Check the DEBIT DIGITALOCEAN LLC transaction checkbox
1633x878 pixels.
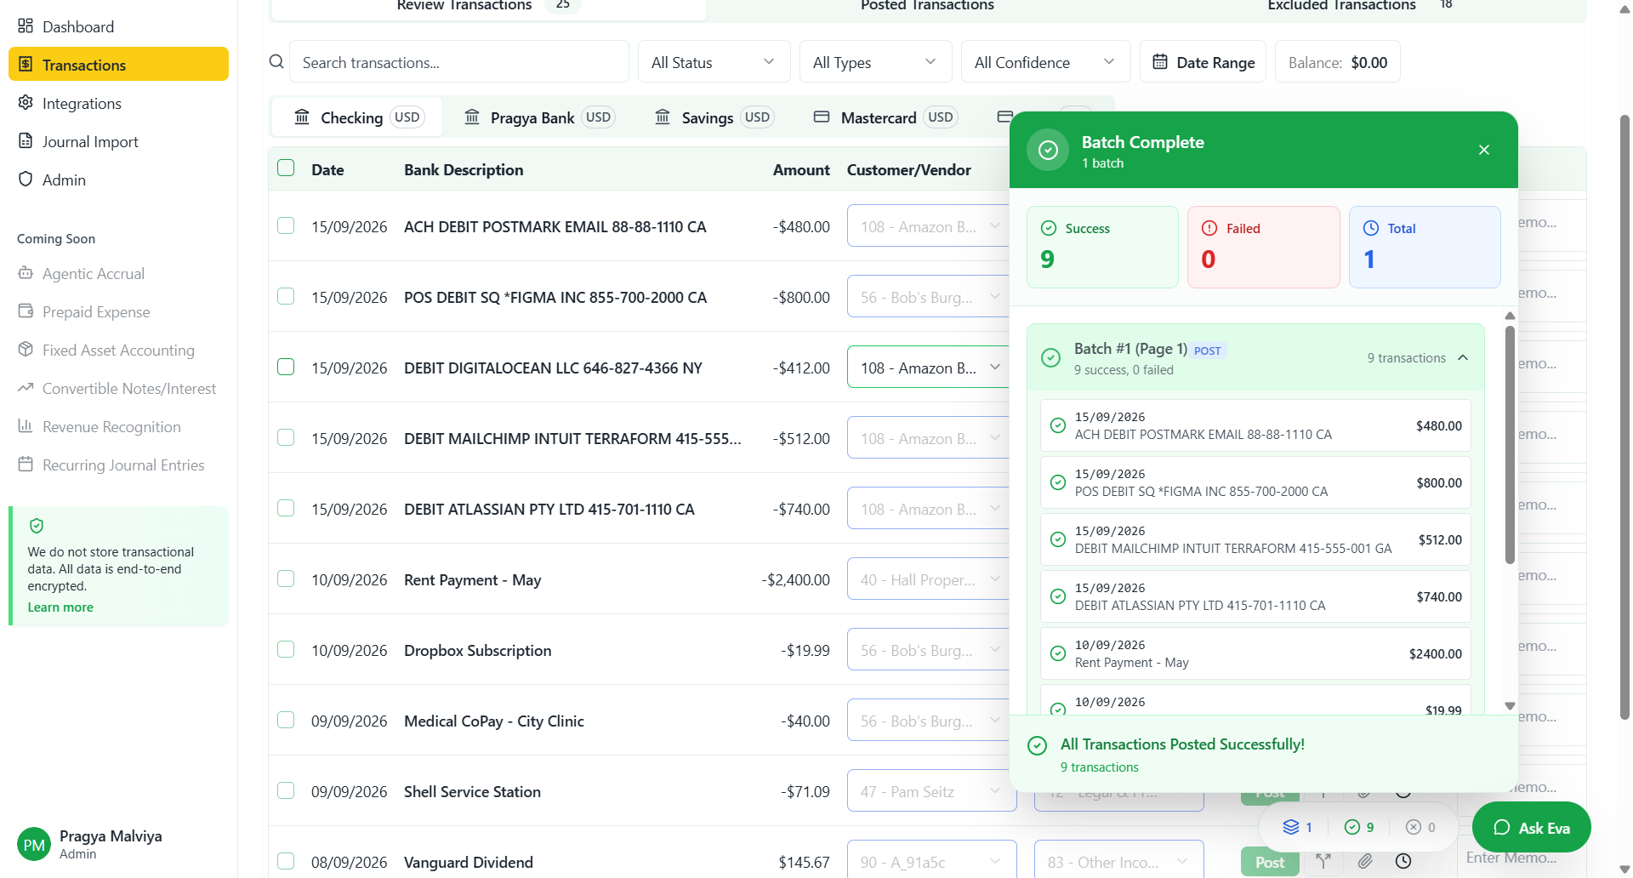tap(286, 367)
